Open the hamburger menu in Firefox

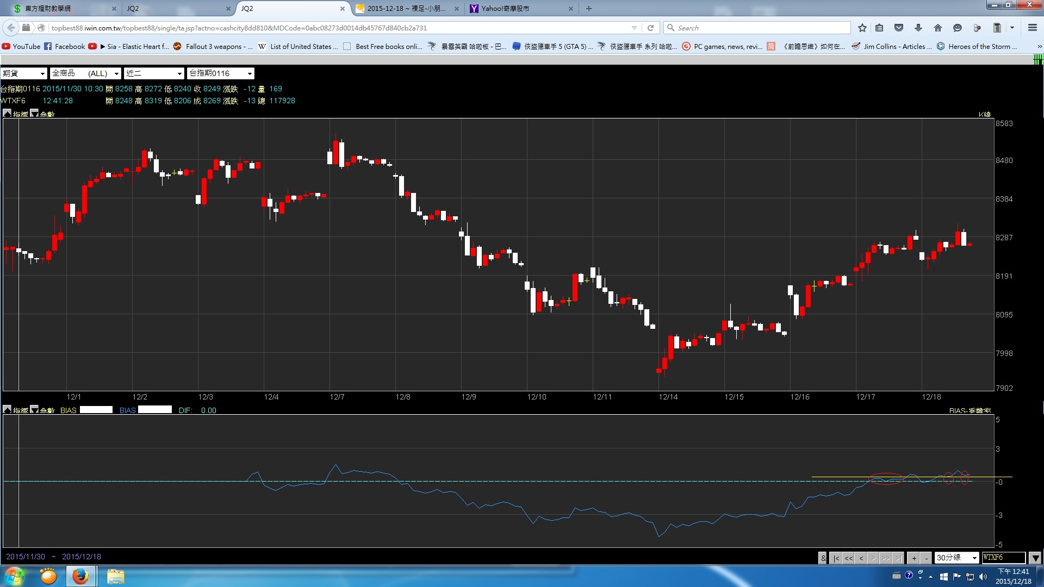pos(1033,28)
